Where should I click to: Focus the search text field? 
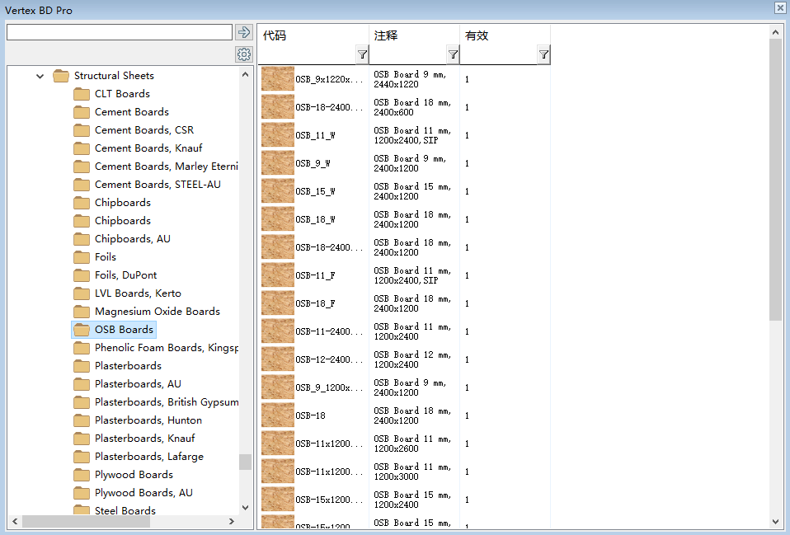120,32
